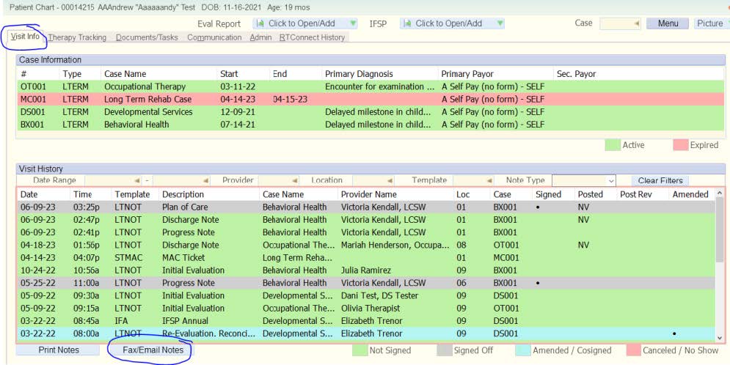Click the Menu button

click(668, 23)
